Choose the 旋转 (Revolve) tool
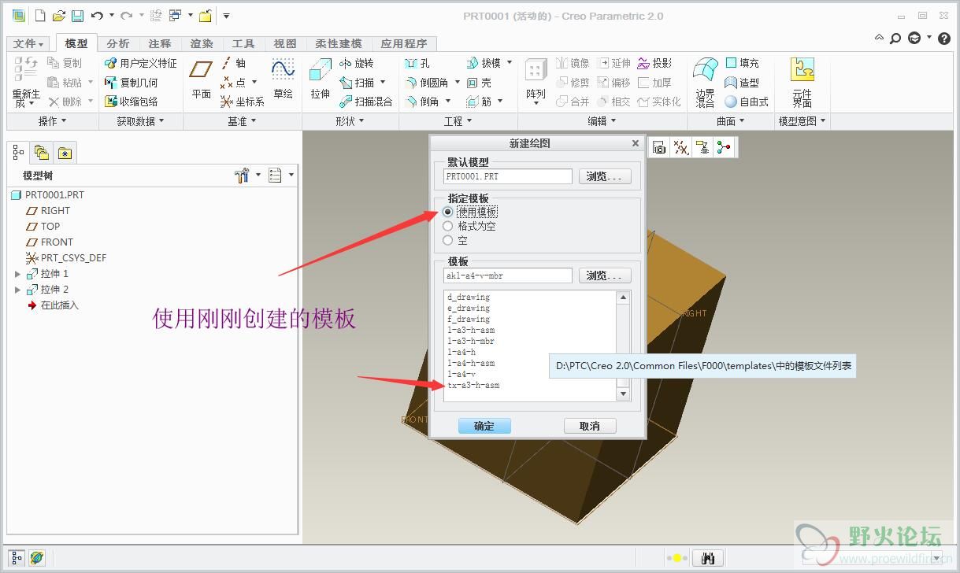 (357, 63)
